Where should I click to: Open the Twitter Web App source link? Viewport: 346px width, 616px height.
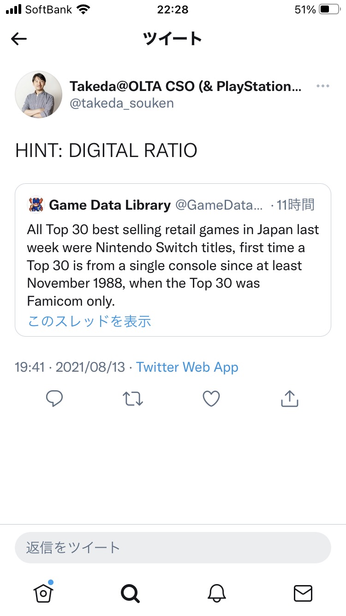[x=187, y=368]
